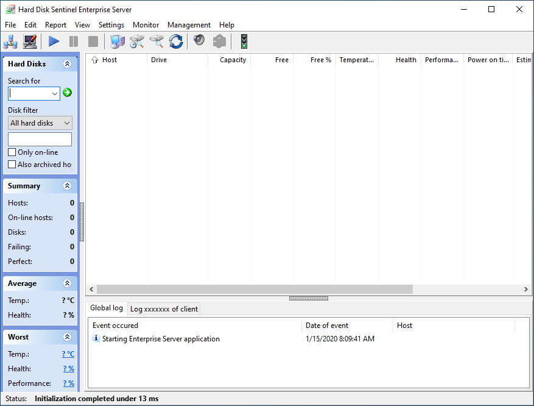Open the All hard disks filter dropdown

click(x=67, y=123)
